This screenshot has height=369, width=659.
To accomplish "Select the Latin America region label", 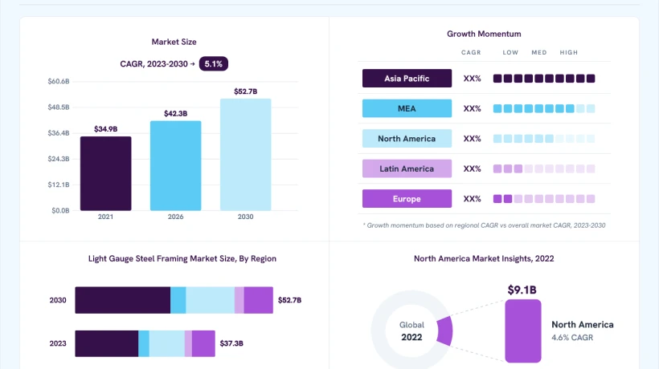I will click(x=407, y=168).
